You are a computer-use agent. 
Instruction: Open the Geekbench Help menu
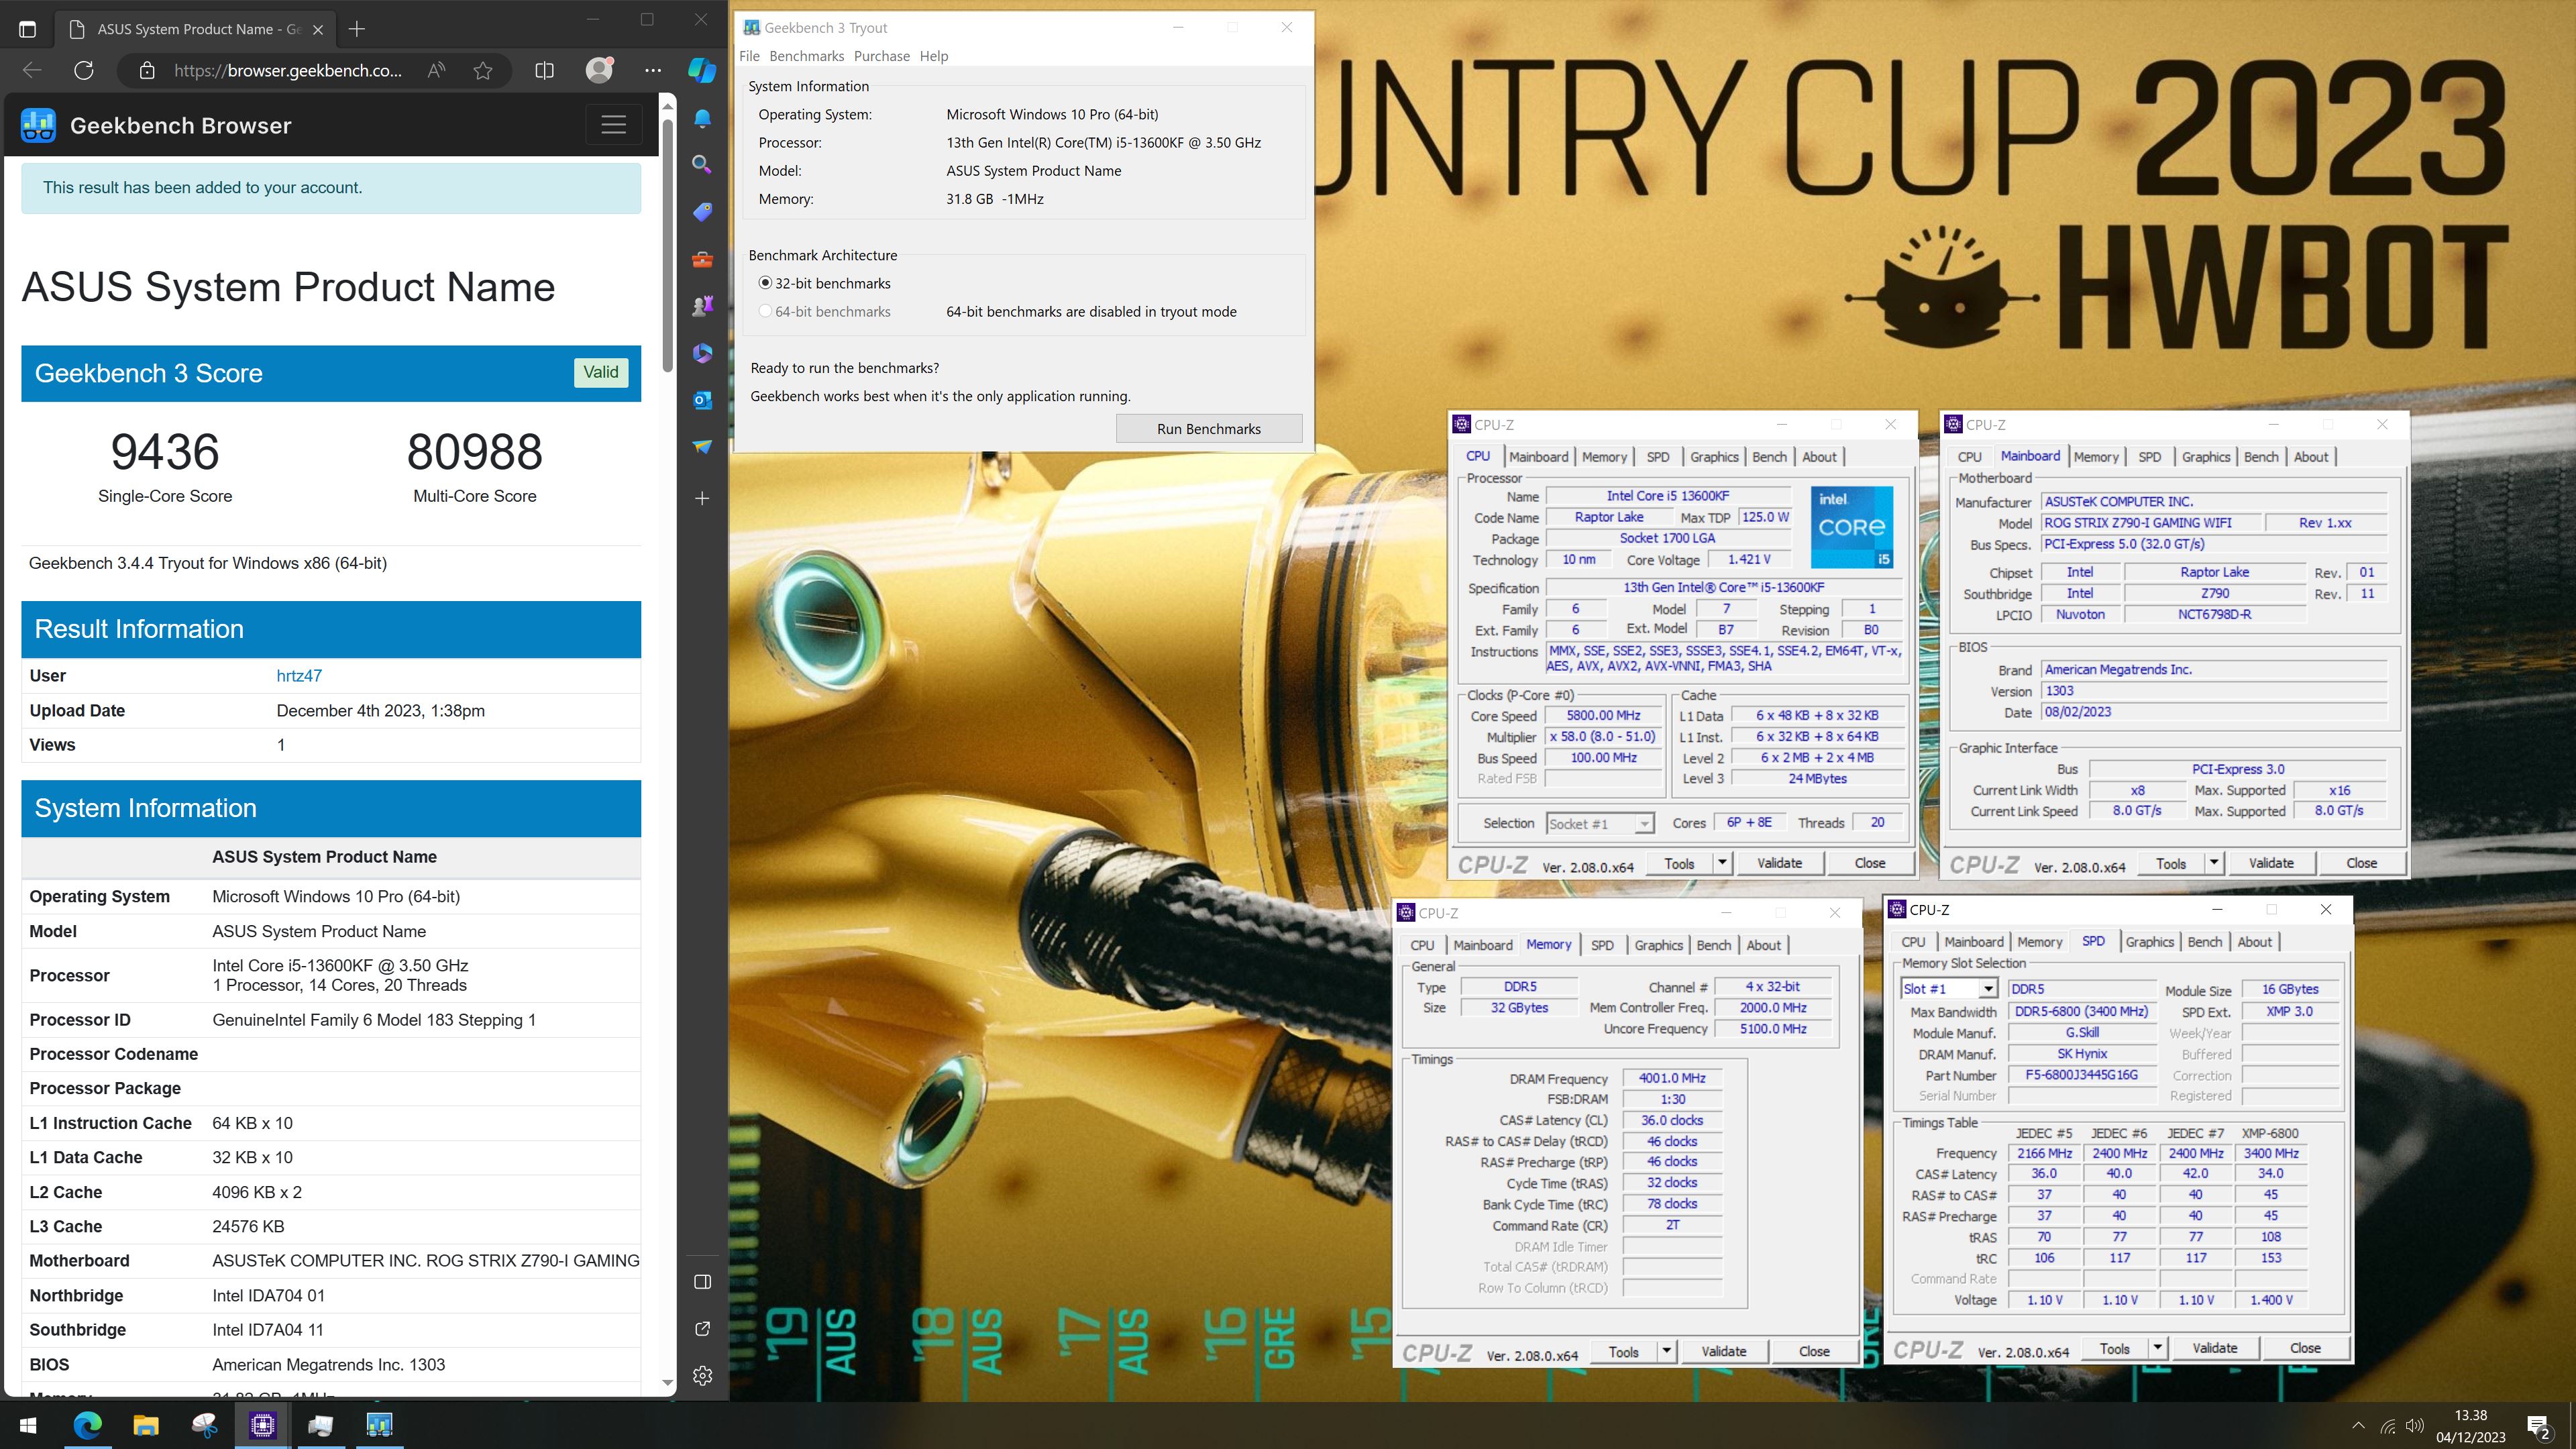click(933, 56)
